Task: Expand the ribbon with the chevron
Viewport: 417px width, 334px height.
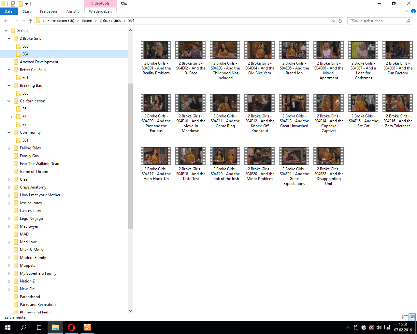Action: [x=406, y=11]
